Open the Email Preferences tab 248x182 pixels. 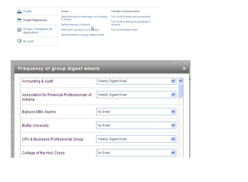click(x=35, y=20)
